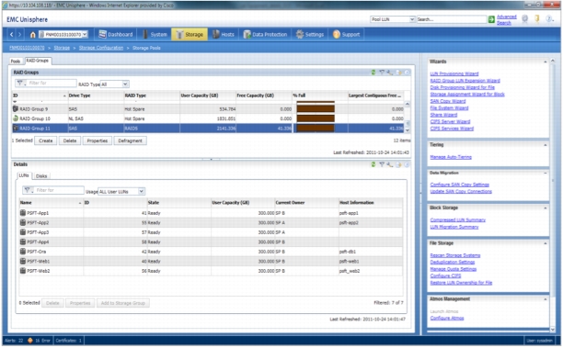Click the PSFT-Web2 LUN icon
The width and height of the screenshot is (563, 348).
click(23, 271)
